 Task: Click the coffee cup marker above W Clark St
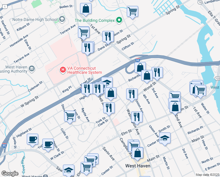pos(48,145)
